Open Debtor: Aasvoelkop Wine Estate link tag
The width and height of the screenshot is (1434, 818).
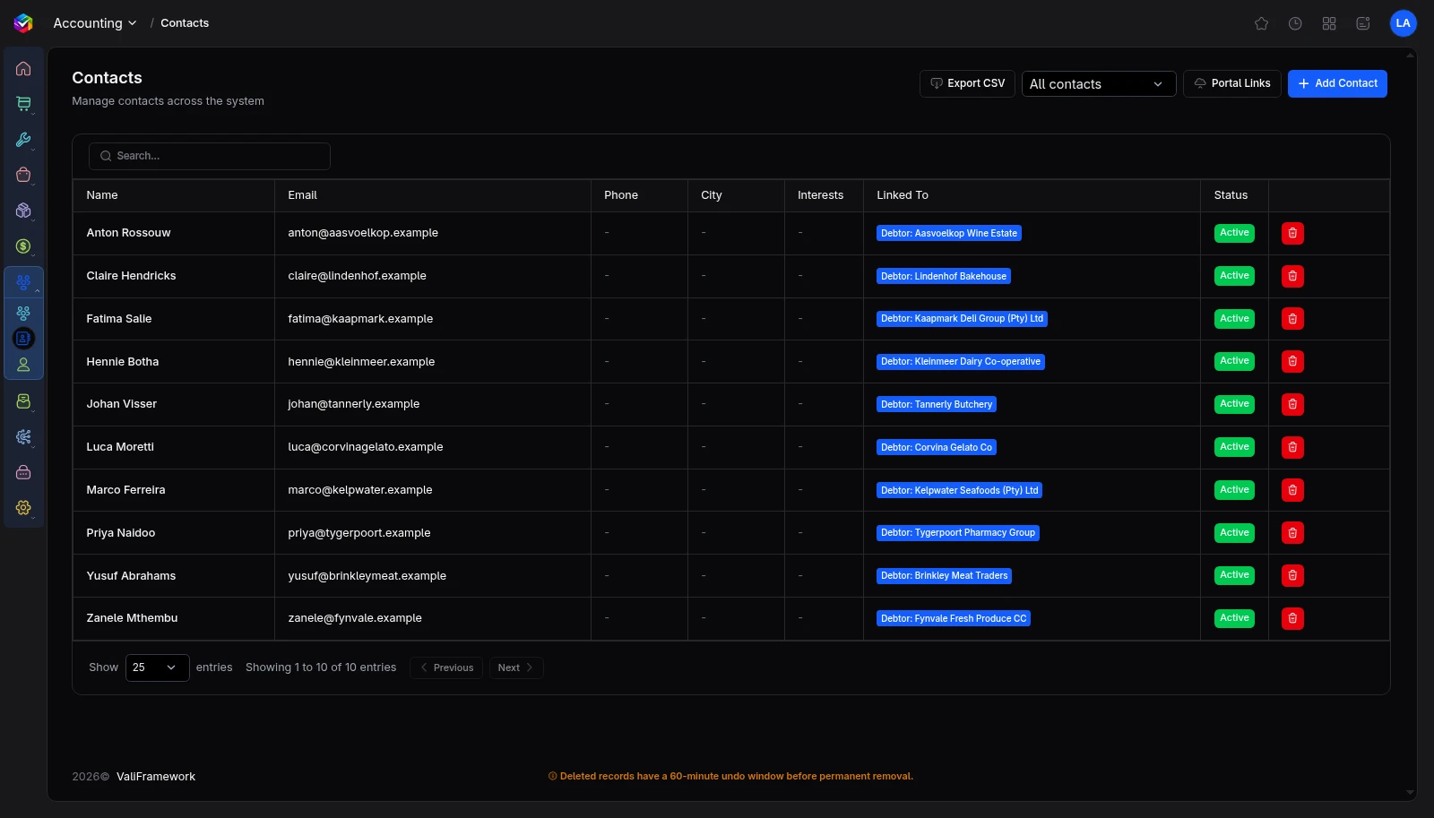click(949, 233)
